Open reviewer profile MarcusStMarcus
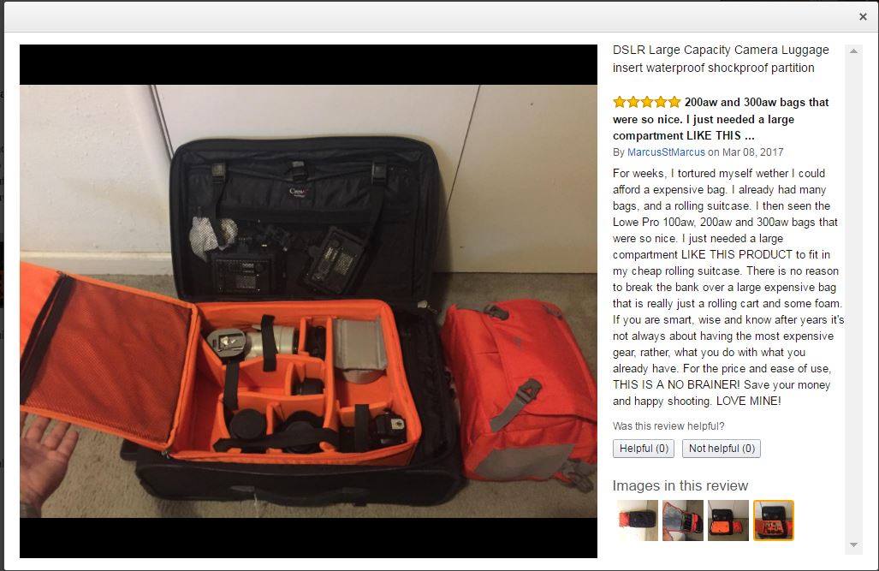Image resolution: width=879 pixels, height=571 pixels. [666, 152]
